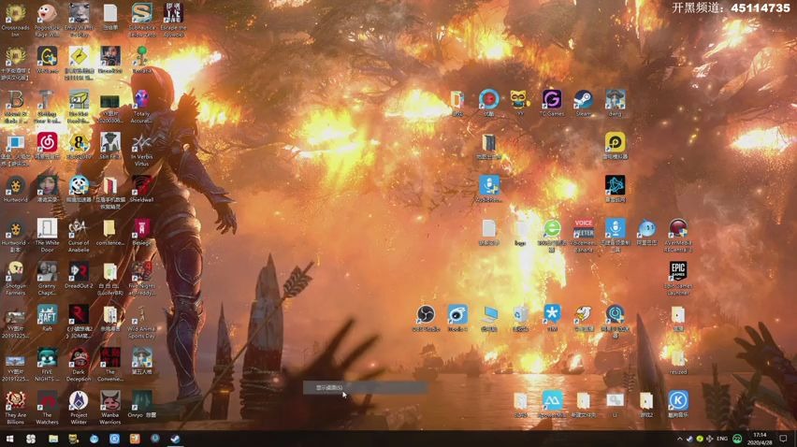This screenshot has height=447, width=797.
Task: Launch Five Nights at Freddy's shortcut
Action: point(142,278)
